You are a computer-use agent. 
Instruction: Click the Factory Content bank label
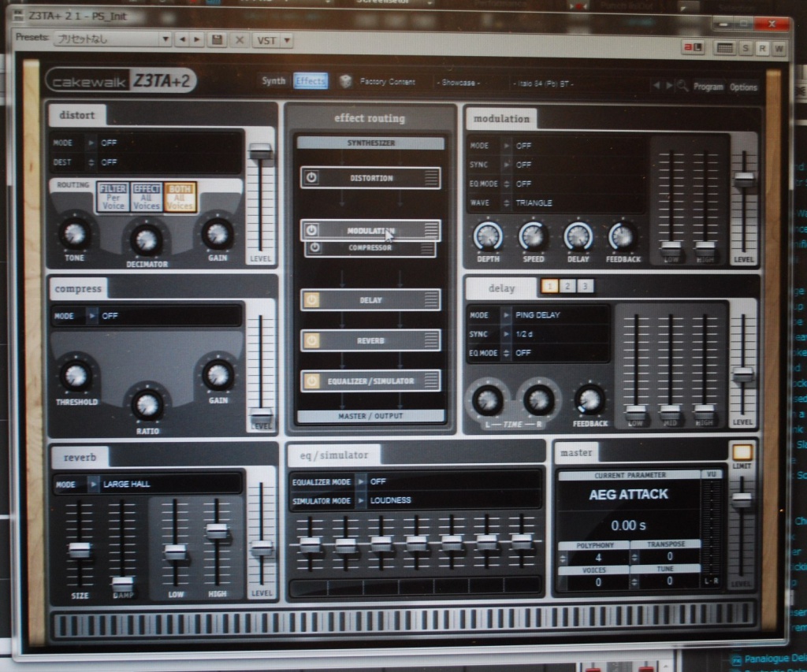[x=387, y=82]
